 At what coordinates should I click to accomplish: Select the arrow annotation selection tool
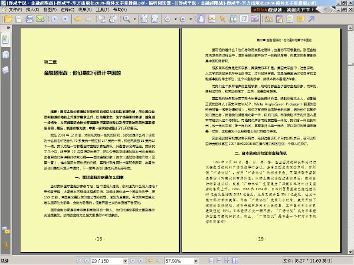click(x=222, y=19)
